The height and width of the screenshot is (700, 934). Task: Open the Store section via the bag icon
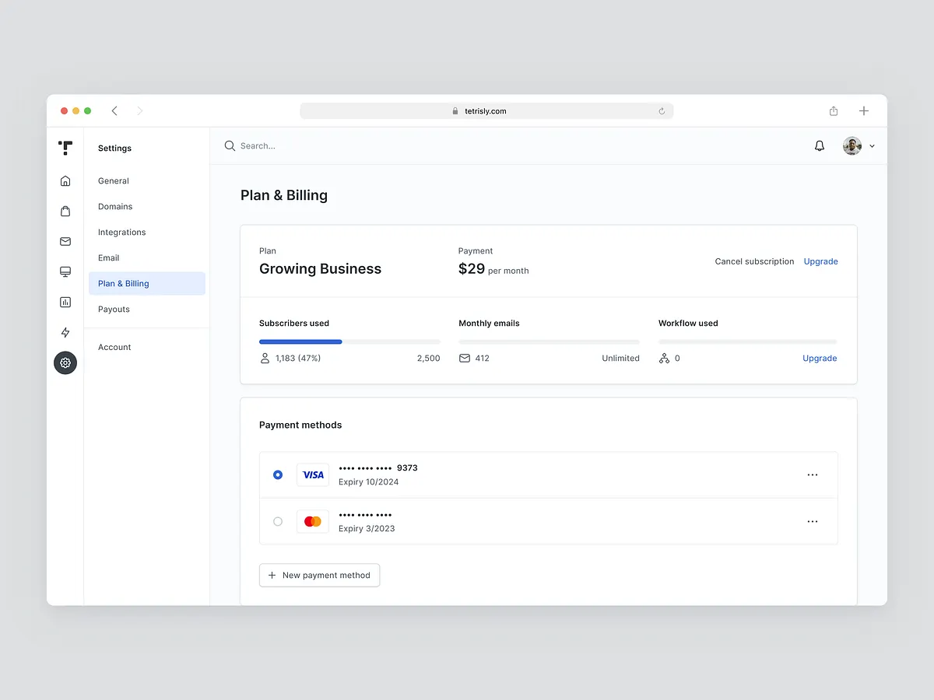pos(65,211)
